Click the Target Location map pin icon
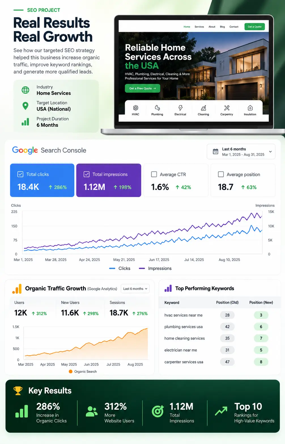The height and width of the screenshot is (444, 285). (25, 106)
